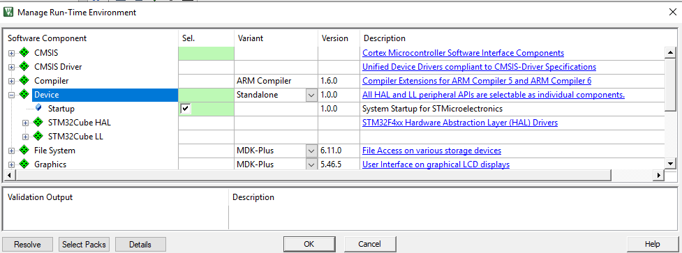This screenshot has height=253, width=682.
Task: Click the Compiler component diamond icon
Action: click(x=24, y=81)
